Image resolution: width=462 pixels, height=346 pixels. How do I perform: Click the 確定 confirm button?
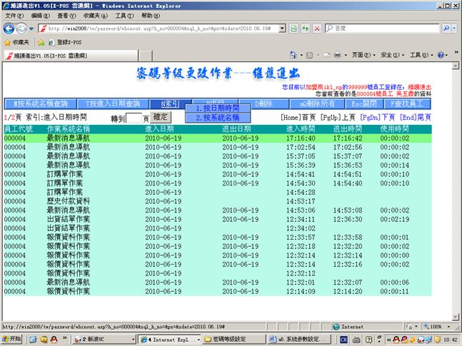coord(161,117)
